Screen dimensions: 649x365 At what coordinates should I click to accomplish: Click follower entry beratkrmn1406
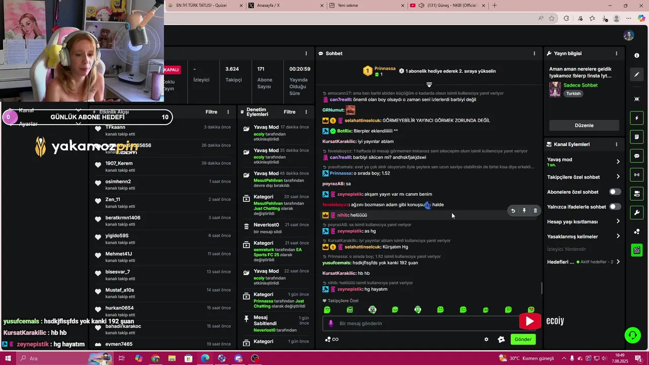(163, 221)
